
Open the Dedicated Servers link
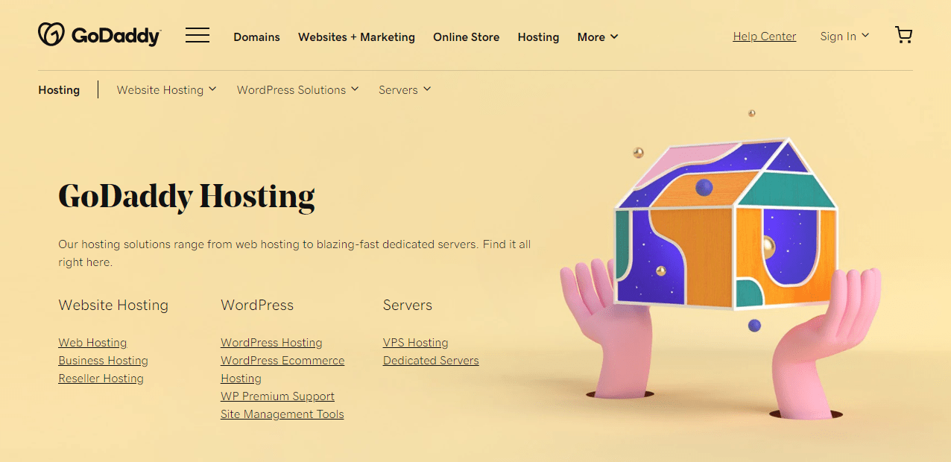tap(431, 361)
